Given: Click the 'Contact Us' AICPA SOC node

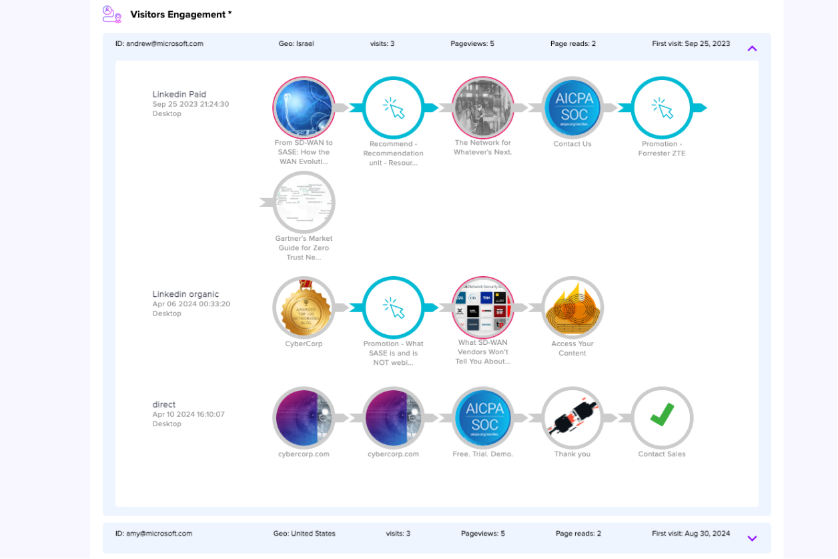Looking at the screenshot, I should (x=572, y=108).
